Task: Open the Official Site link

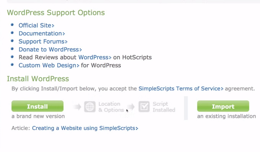Action: click(36, 25)
